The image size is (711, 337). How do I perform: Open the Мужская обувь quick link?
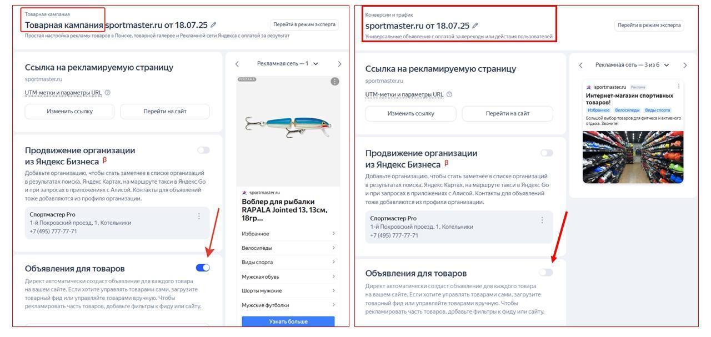pos(288,276)
